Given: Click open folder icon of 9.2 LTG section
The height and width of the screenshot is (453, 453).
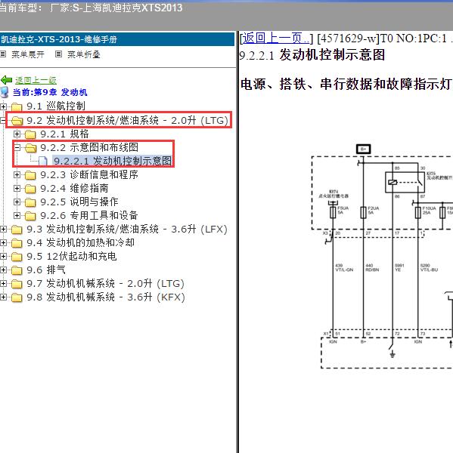Looking at the screenshot, I should [17, 121].
